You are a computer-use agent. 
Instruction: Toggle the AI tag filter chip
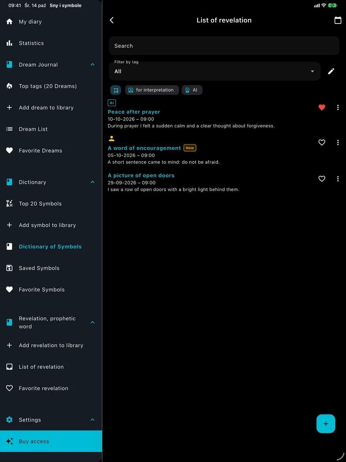192,90
